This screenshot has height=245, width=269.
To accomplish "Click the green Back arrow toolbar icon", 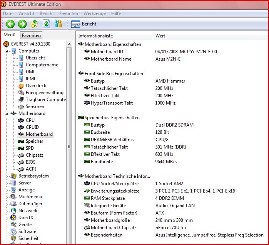I will (10, 24).
